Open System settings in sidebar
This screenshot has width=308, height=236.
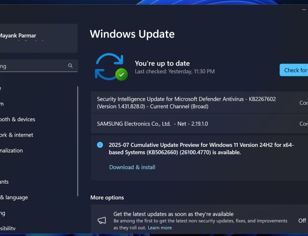click(2, 104)
